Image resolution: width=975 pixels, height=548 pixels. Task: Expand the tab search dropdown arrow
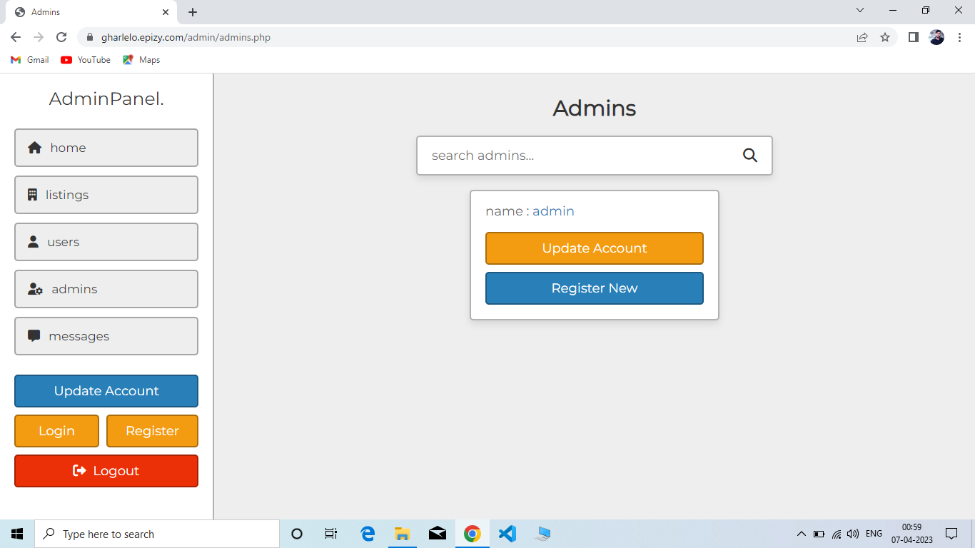click(860, 11)
